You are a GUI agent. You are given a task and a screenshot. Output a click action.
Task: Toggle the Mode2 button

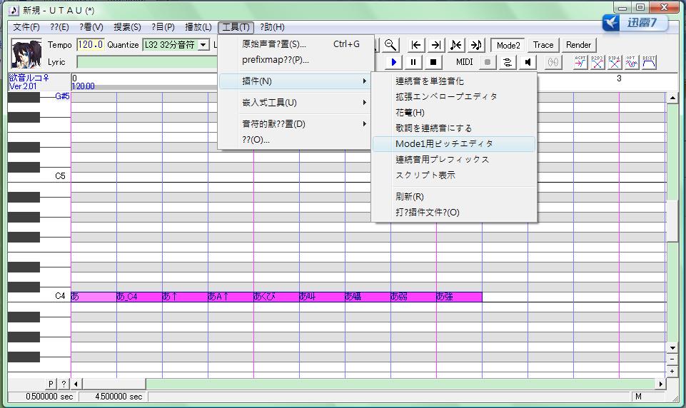pos(508,45)
